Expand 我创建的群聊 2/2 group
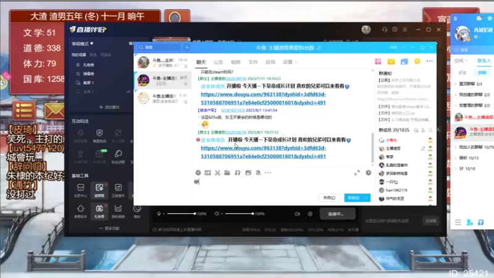Screen dimensions: 494x278 coord(472,95)
